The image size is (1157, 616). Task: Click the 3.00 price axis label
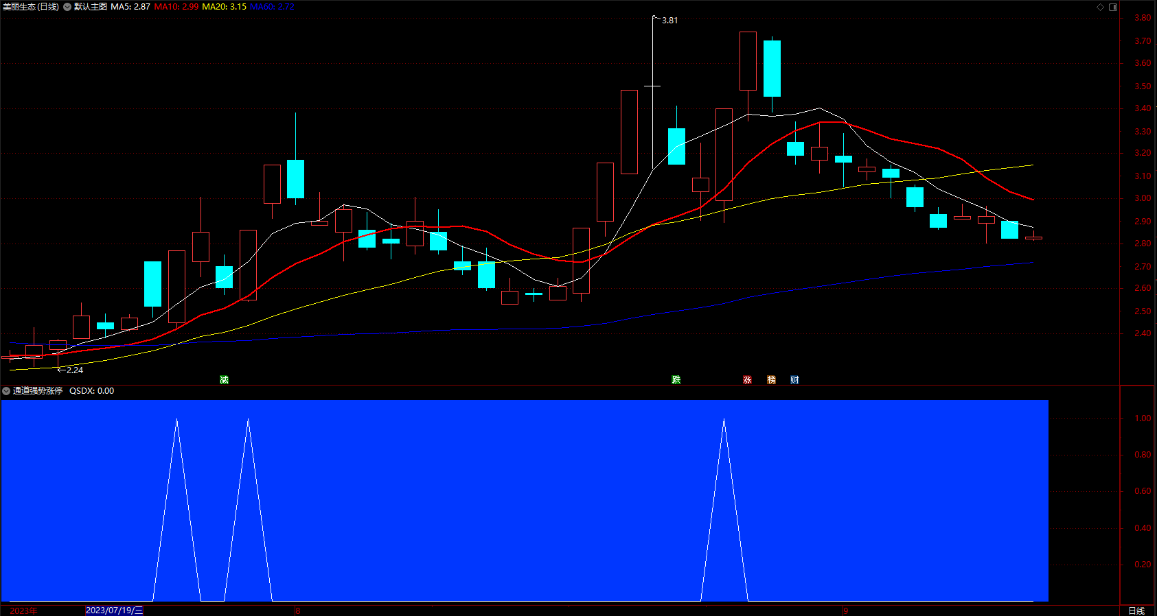click(1143, 198)
